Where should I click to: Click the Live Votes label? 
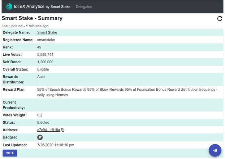tap(12, 54)
